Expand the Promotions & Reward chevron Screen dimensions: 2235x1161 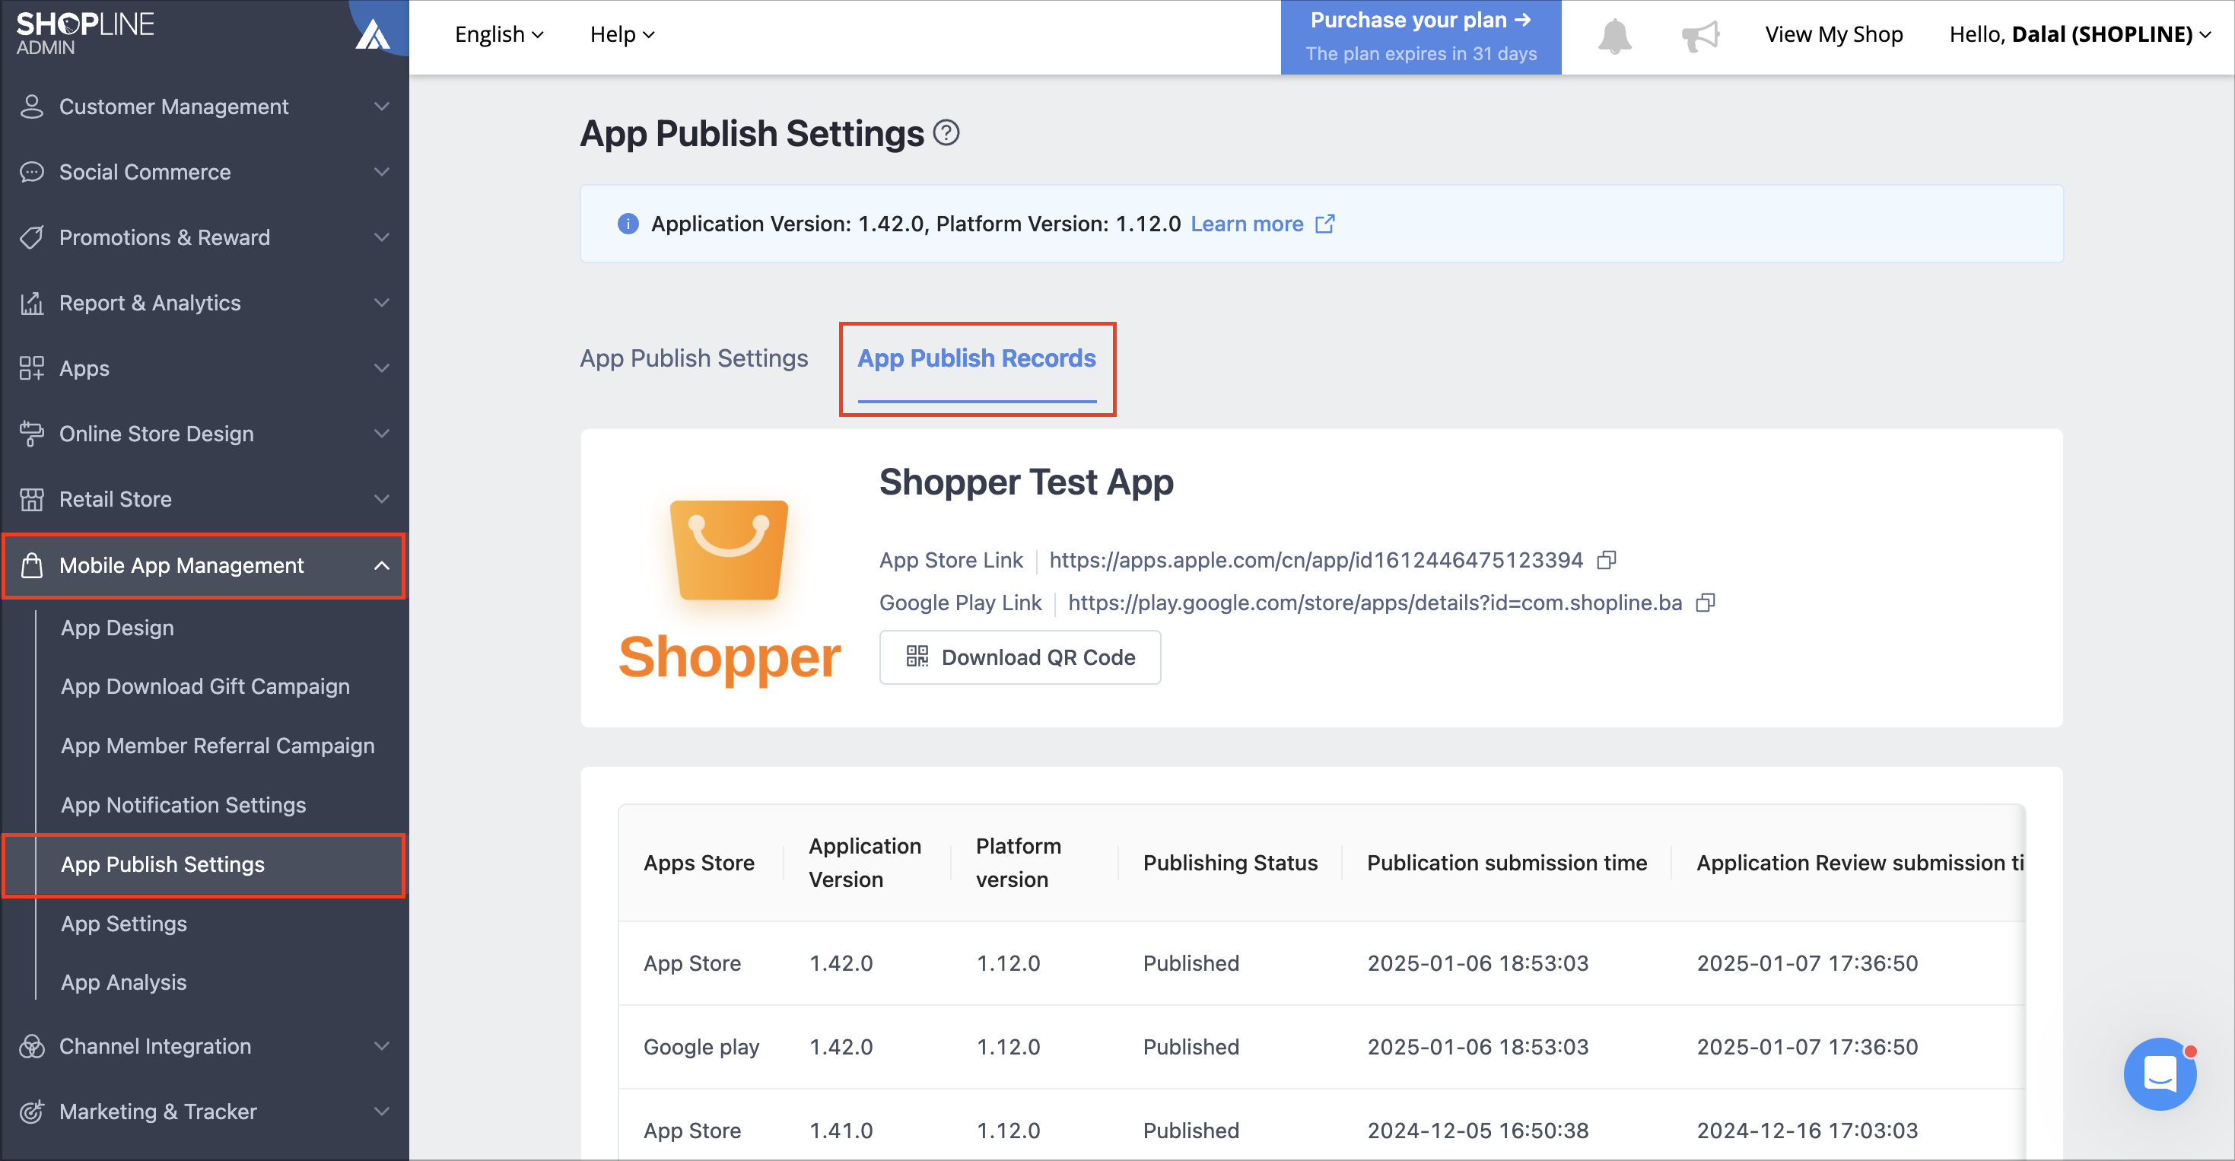tap(381, 237)
